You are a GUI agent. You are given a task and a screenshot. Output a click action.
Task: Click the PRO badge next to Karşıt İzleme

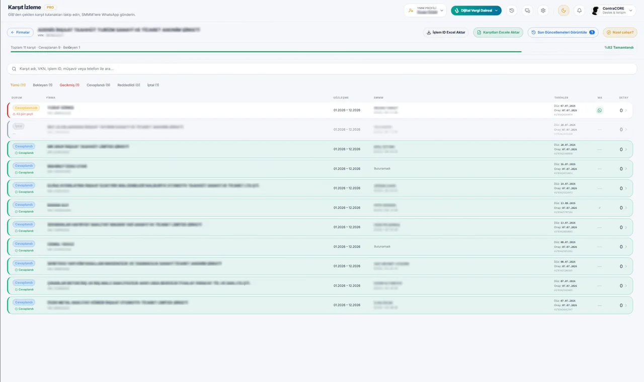pyautogui.click(x=50, y=8)
